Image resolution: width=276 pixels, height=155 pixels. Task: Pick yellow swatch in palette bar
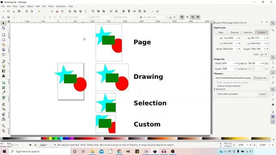[x=50, y=139]
